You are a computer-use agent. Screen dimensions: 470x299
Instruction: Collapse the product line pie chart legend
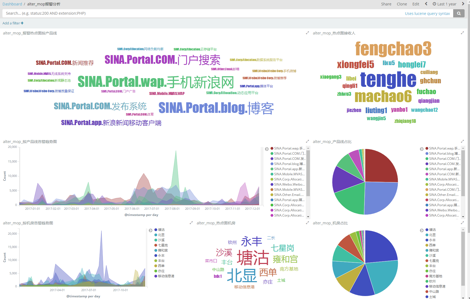tap(422, 149)
